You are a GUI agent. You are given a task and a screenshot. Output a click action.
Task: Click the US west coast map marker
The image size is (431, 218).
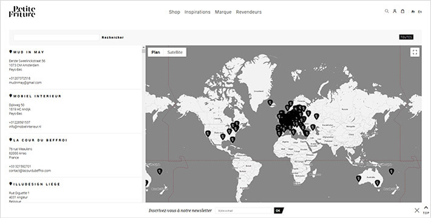(208, 133)
